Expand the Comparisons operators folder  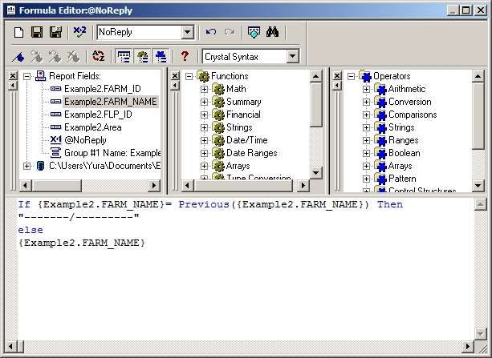tap(366, 115)
